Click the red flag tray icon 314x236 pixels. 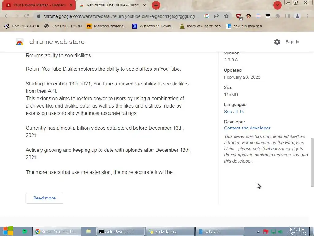pyautogui.click(x=266, y=232)
